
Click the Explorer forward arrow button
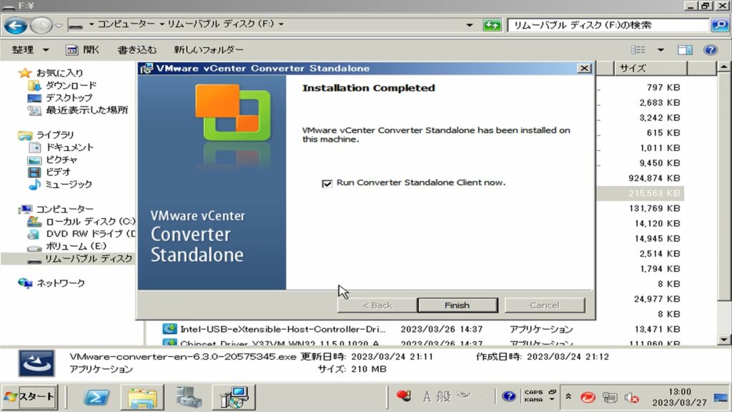(41, 25)
